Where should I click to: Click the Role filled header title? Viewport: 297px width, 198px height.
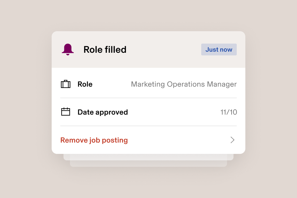pyautogui.click(x=105, y=49)
